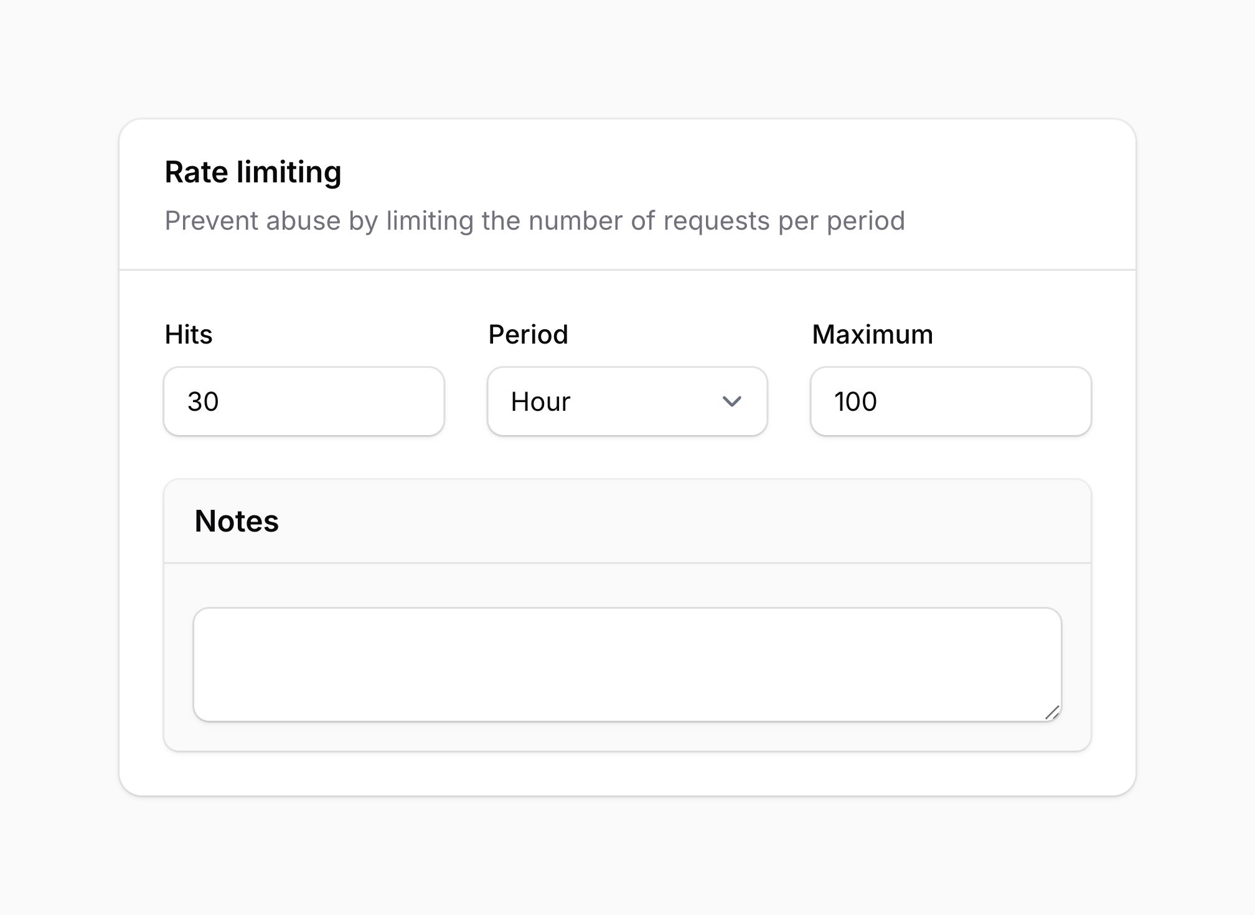Click the Maximum label
The width and height of the screenshot is (1255, 915).
[872, 334]
